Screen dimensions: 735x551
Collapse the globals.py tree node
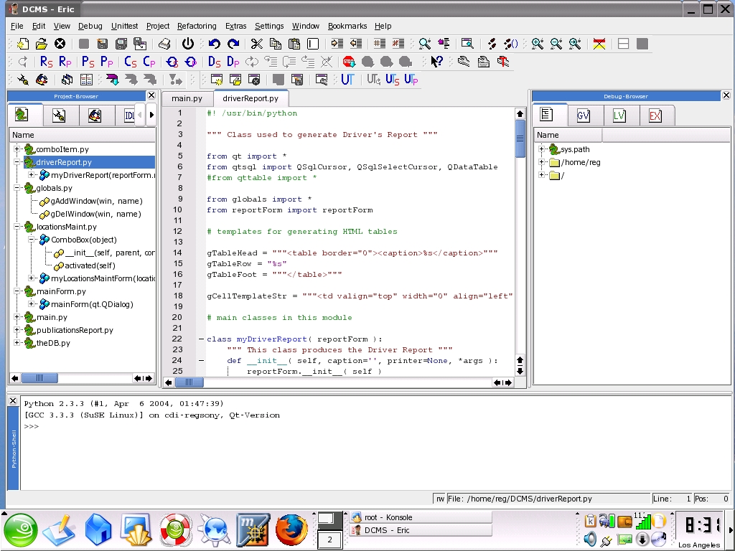[17, 188]
